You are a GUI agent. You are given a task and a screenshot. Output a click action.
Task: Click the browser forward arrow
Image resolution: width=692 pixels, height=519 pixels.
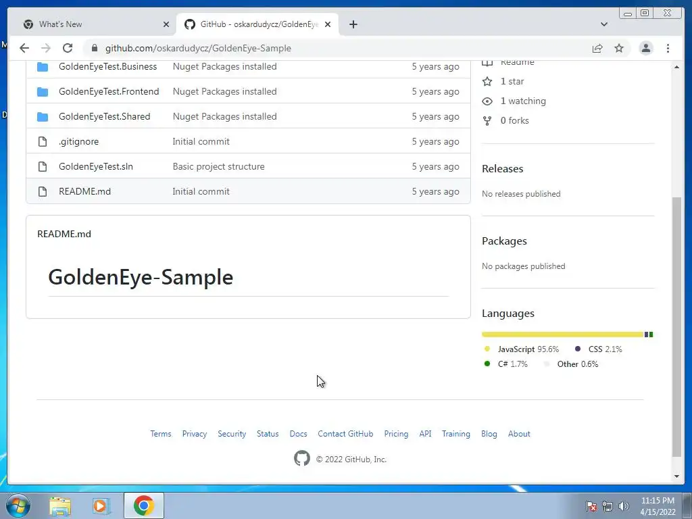point(45,48)
